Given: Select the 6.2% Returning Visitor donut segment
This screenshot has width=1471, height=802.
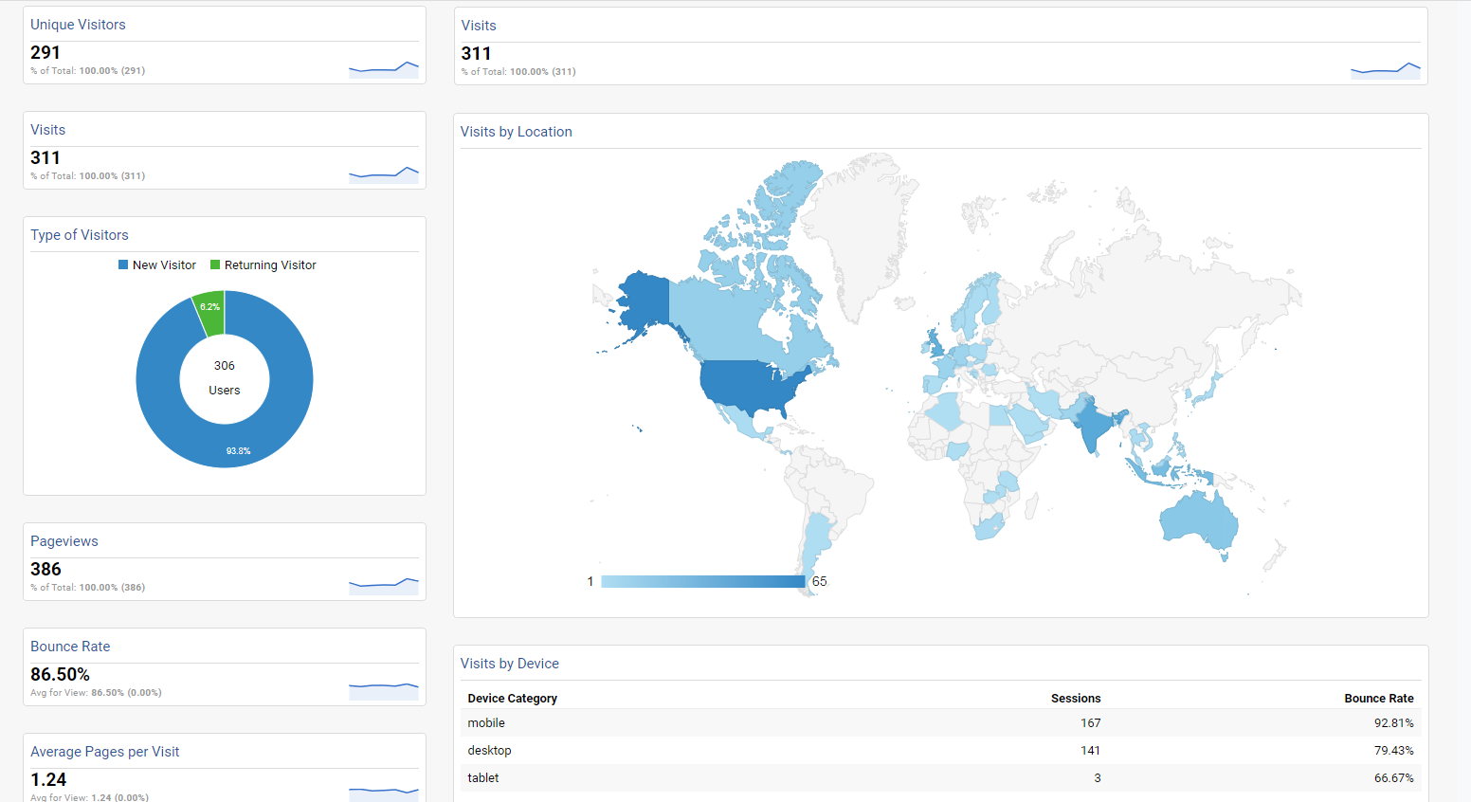Looking at the screenshot, I should click(x=210, y=308).
